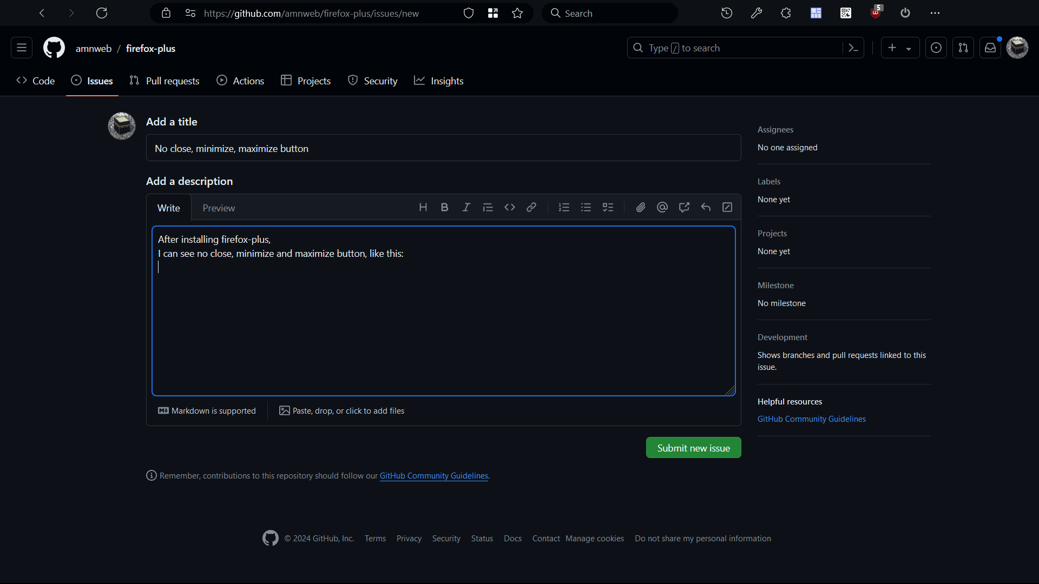This screenshot has height=584, width=1039.
Task: Click the site padlock security icon
Action: coord(166,13)
